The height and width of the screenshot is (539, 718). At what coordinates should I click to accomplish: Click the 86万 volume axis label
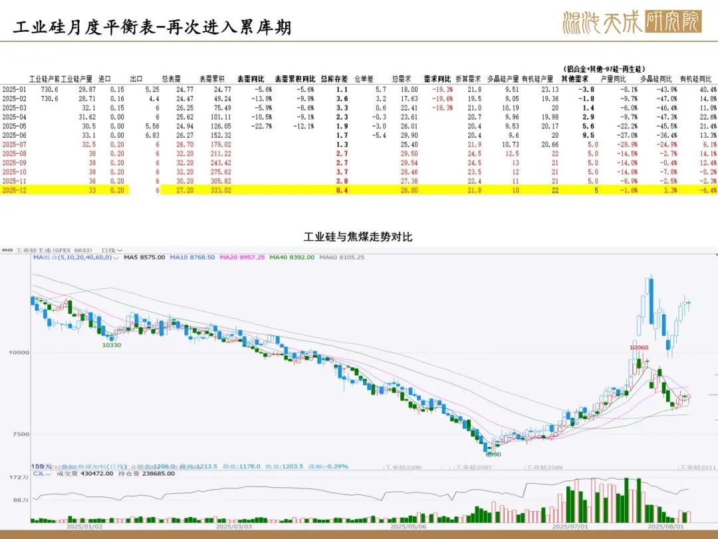pos(21,500)
